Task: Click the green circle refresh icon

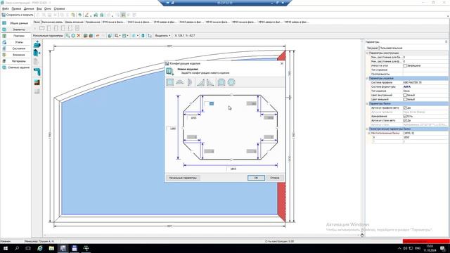Action: (x=73, y=36)
